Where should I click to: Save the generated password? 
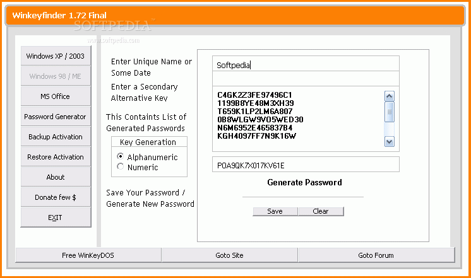pyautogui.click(x=275, y=211)
